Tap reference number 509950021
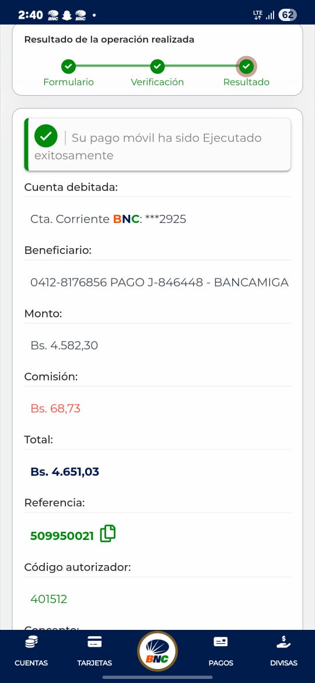Image resolution: width=315 pixels, height=683 pixels. point(62,536)
